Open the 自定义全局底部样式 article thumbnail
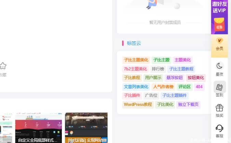The height and width of the screenshot is (143, 231). tap(39, 128)
